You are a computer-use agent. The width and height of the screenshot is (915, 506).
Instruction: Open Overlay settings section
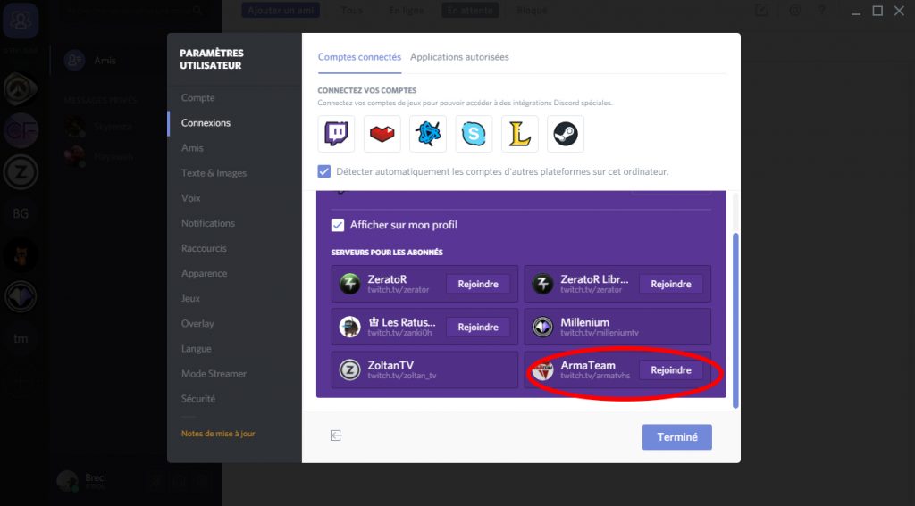[197, 324]
